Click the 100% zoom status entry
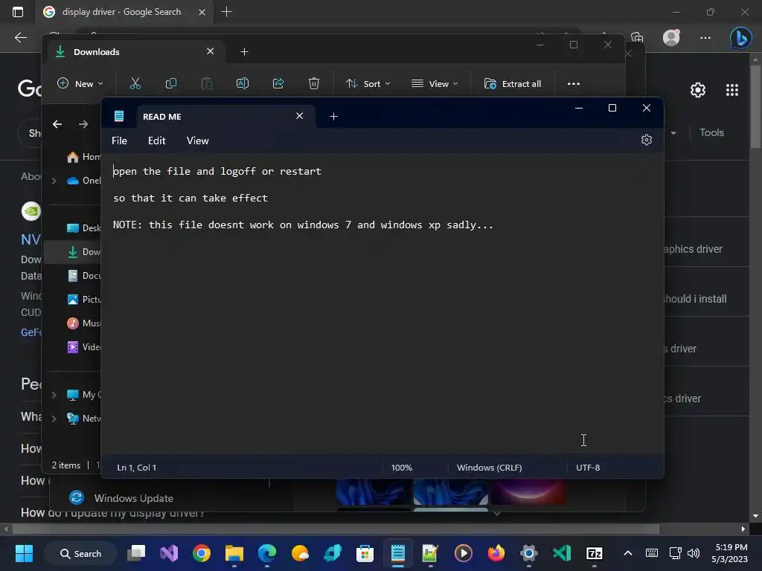 tap(401, 468)
